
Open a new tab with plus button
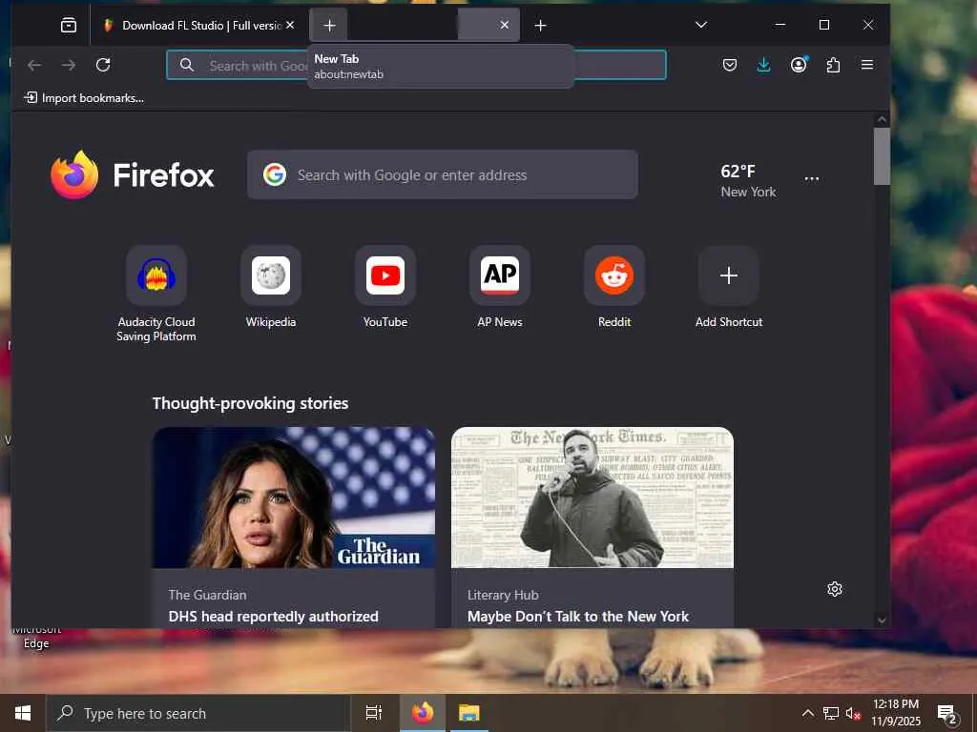541,26
